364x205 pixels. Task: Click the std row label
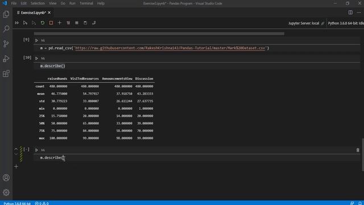coord(42,101)
